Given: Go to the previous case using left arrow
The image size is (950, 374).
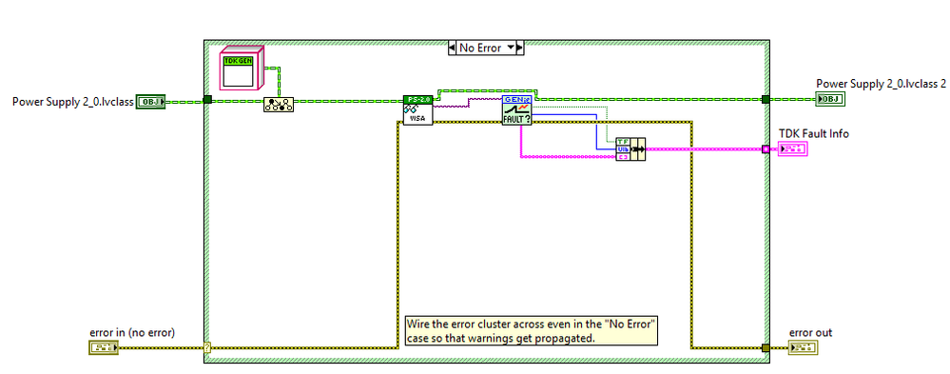Looking at the screenshot, I should [x=452, y=48].
